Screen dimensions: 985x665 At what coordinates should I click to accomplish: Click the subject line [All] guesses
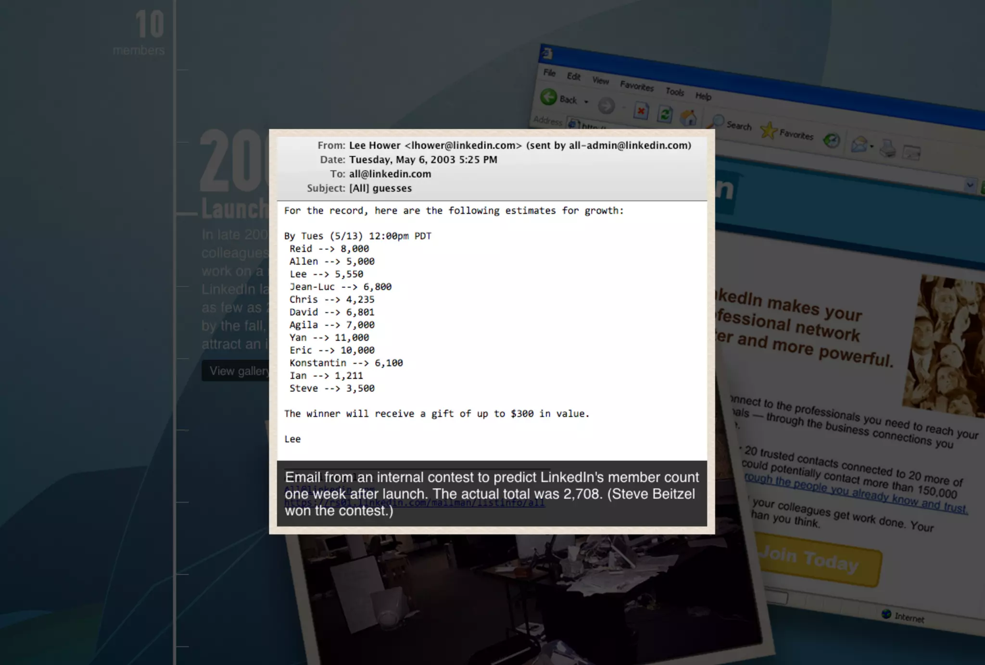[380, 188]
